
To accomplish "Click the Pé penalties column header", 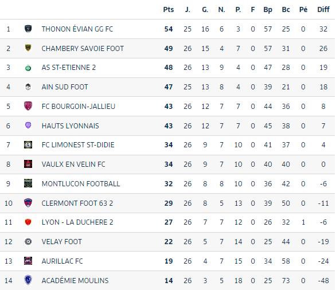I will (x=303, y=10).
